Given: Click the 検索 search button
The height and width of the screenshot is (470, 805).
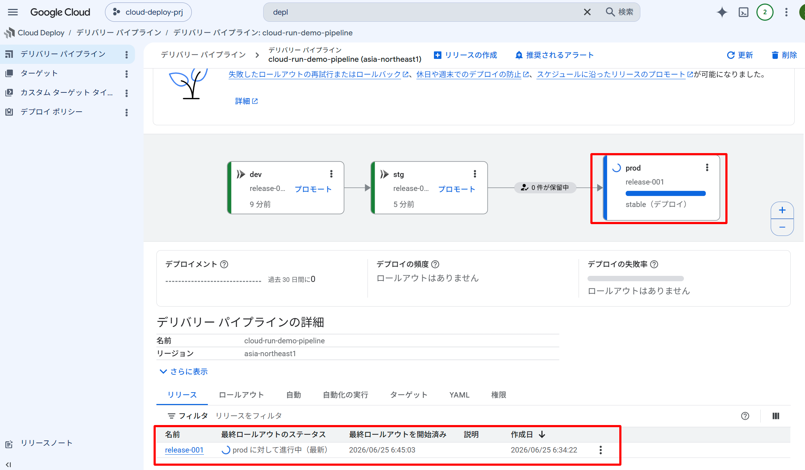Looking at the screenshot, I should tap(620, 12).
